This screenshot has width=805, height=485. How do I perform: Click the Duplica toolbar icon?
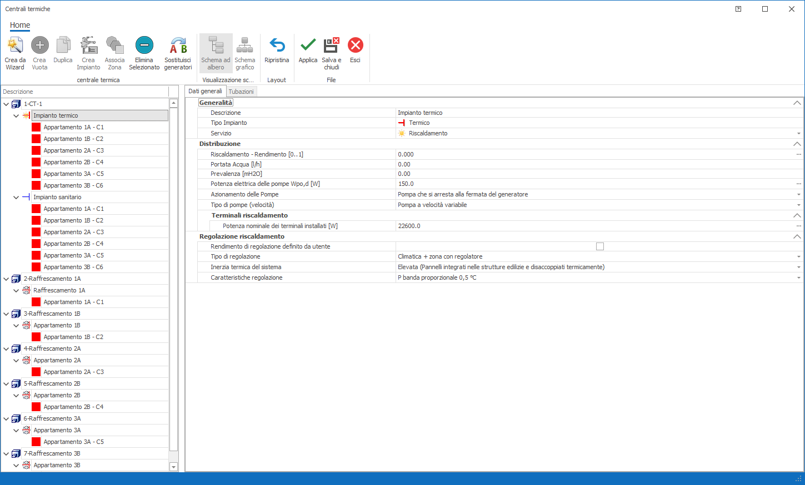(x=63, y=46)
